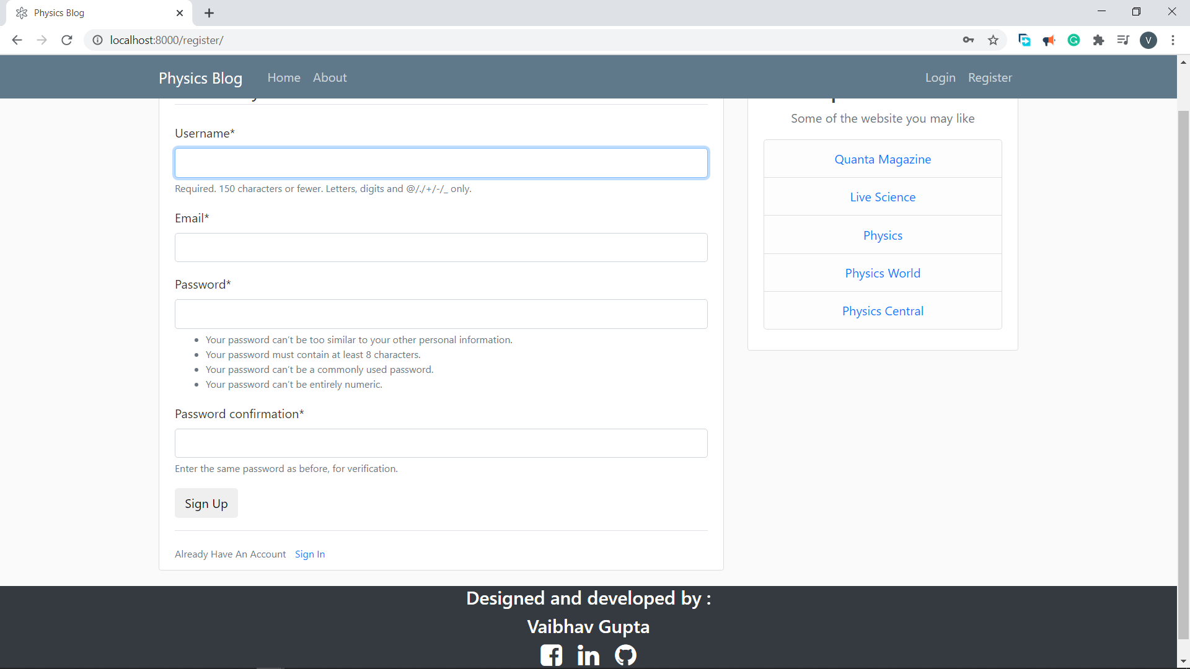The image size is (1190, 669).
Task: Open Quanta Magazine link
Action: [x=883, y=159]
